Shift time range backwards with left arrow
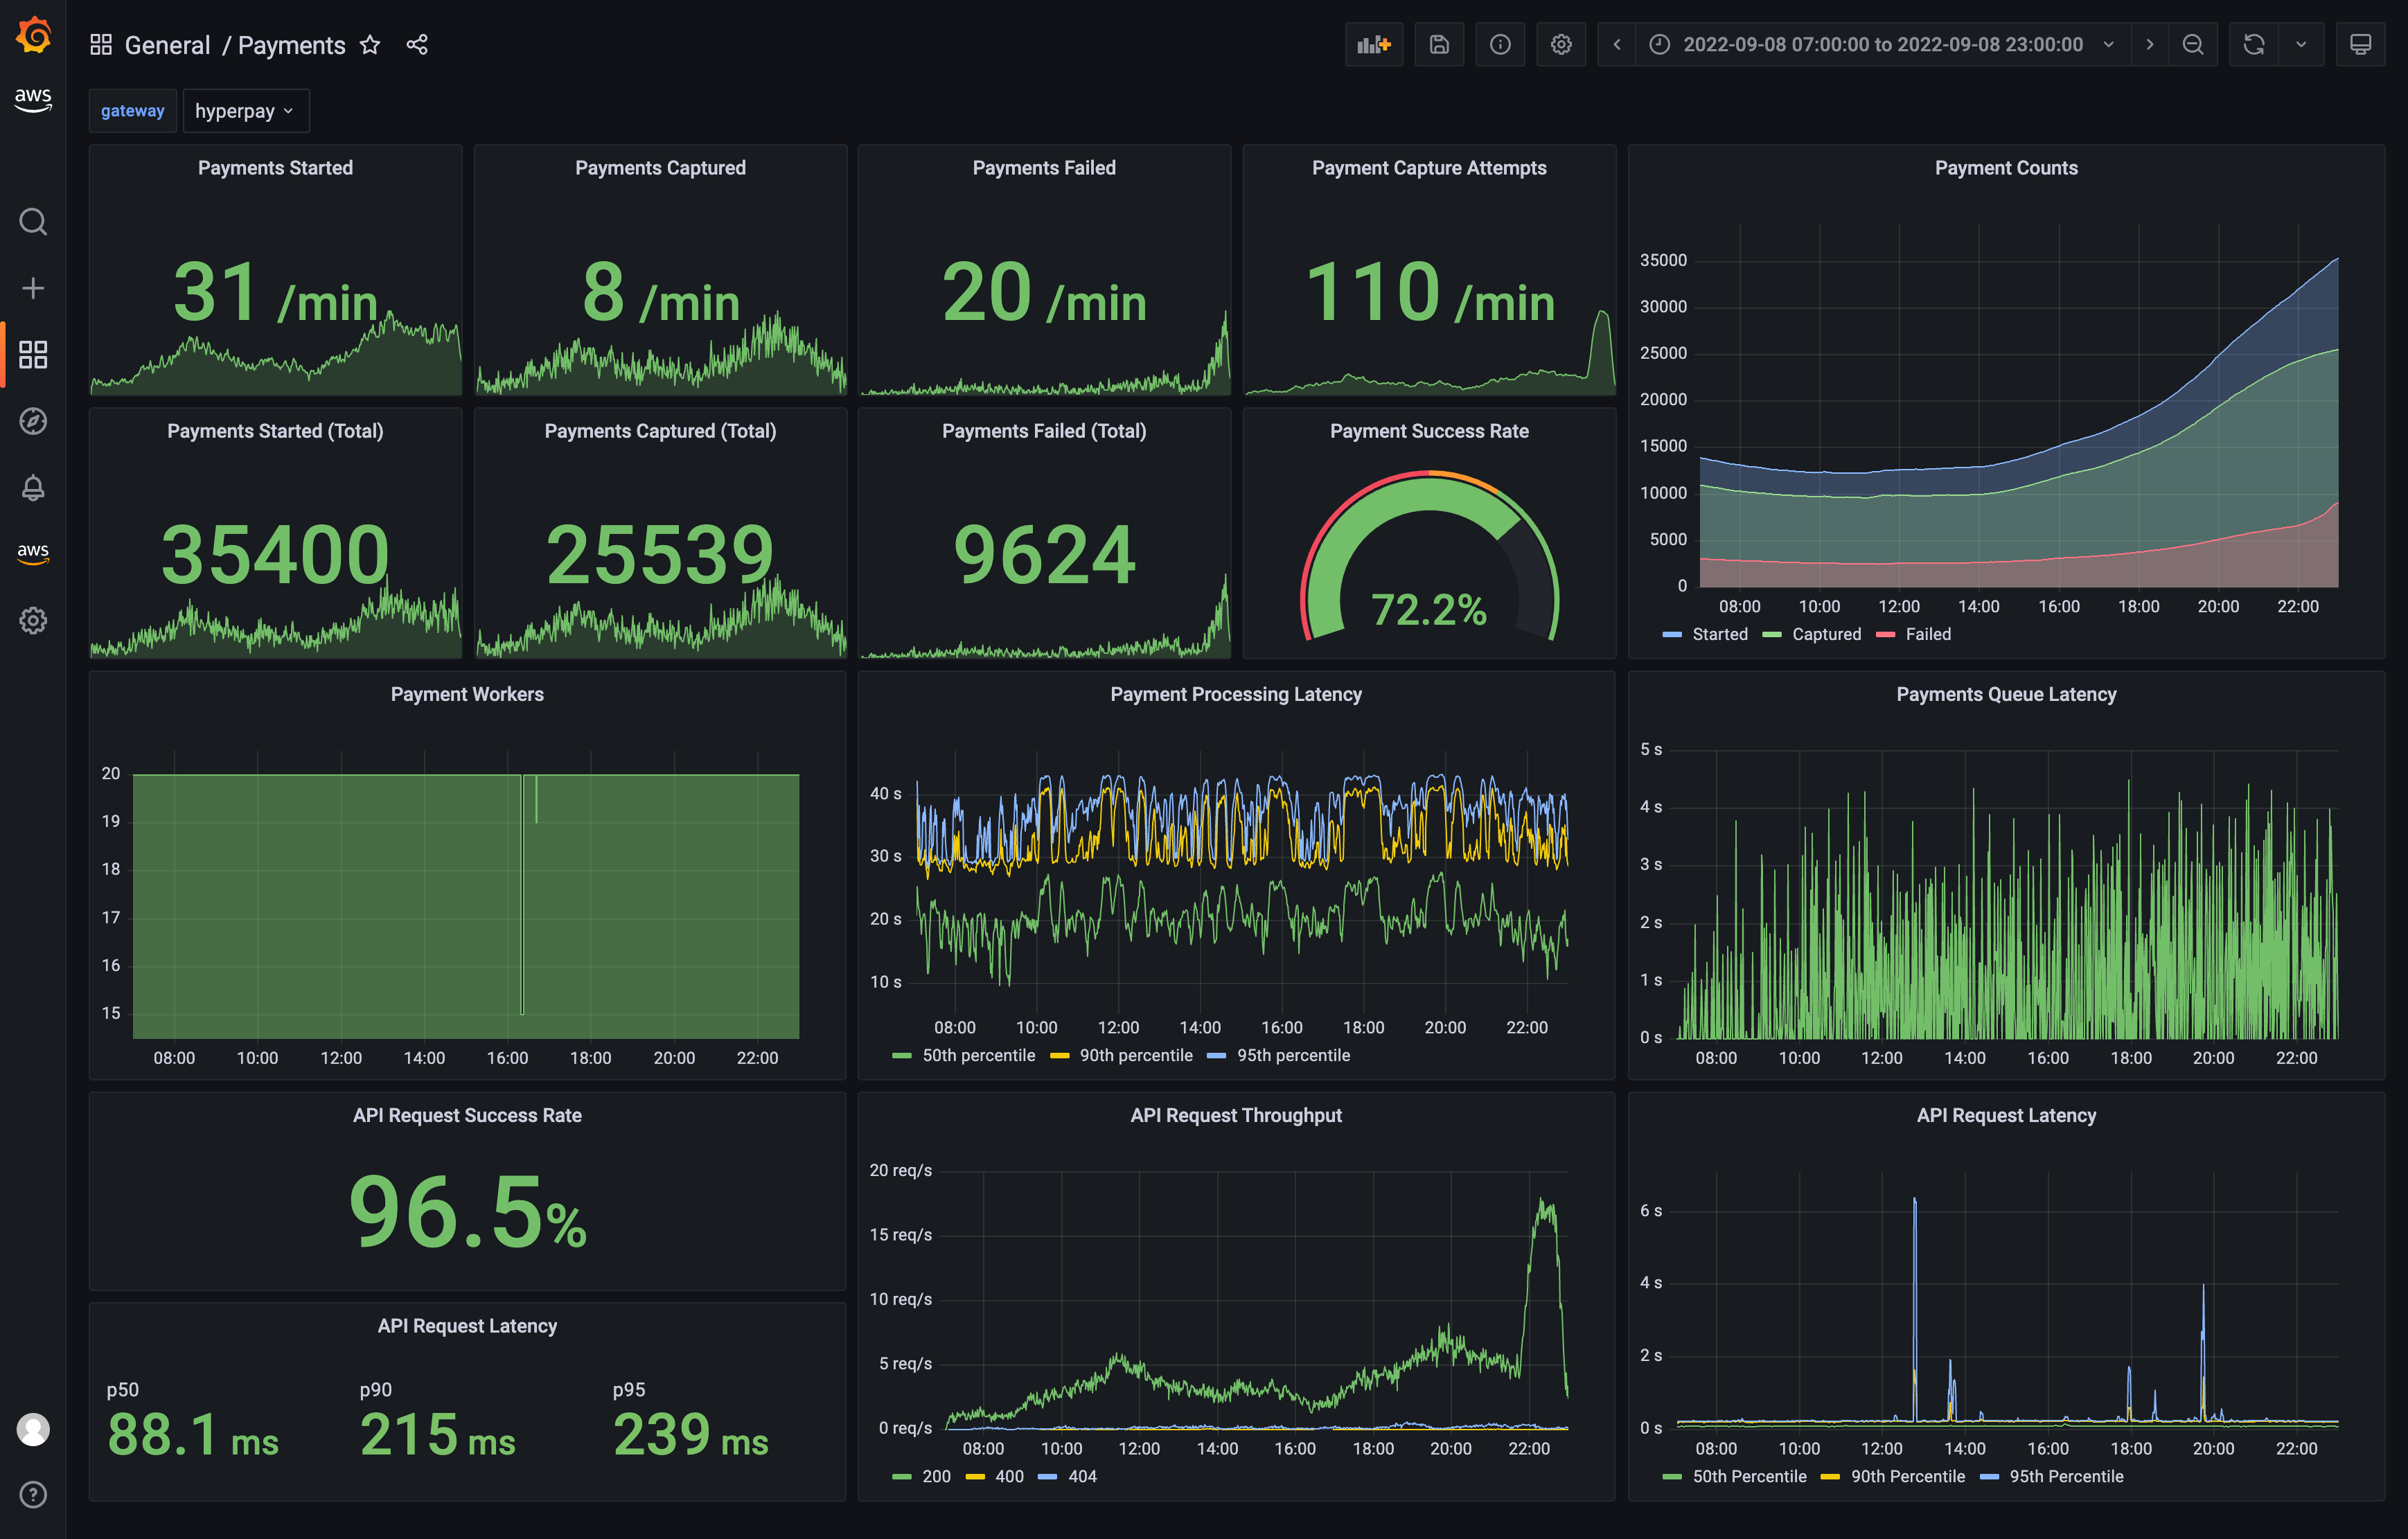This screenshot has height=1539, width=2408. pyautogui.click(x=1617, y=44)
